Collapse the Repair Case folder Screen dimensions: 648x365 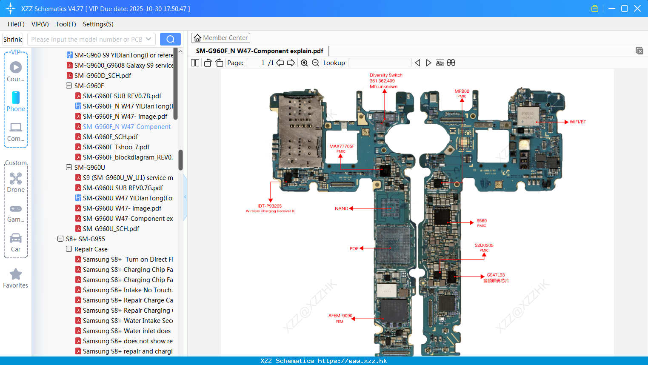coord(69,249)
